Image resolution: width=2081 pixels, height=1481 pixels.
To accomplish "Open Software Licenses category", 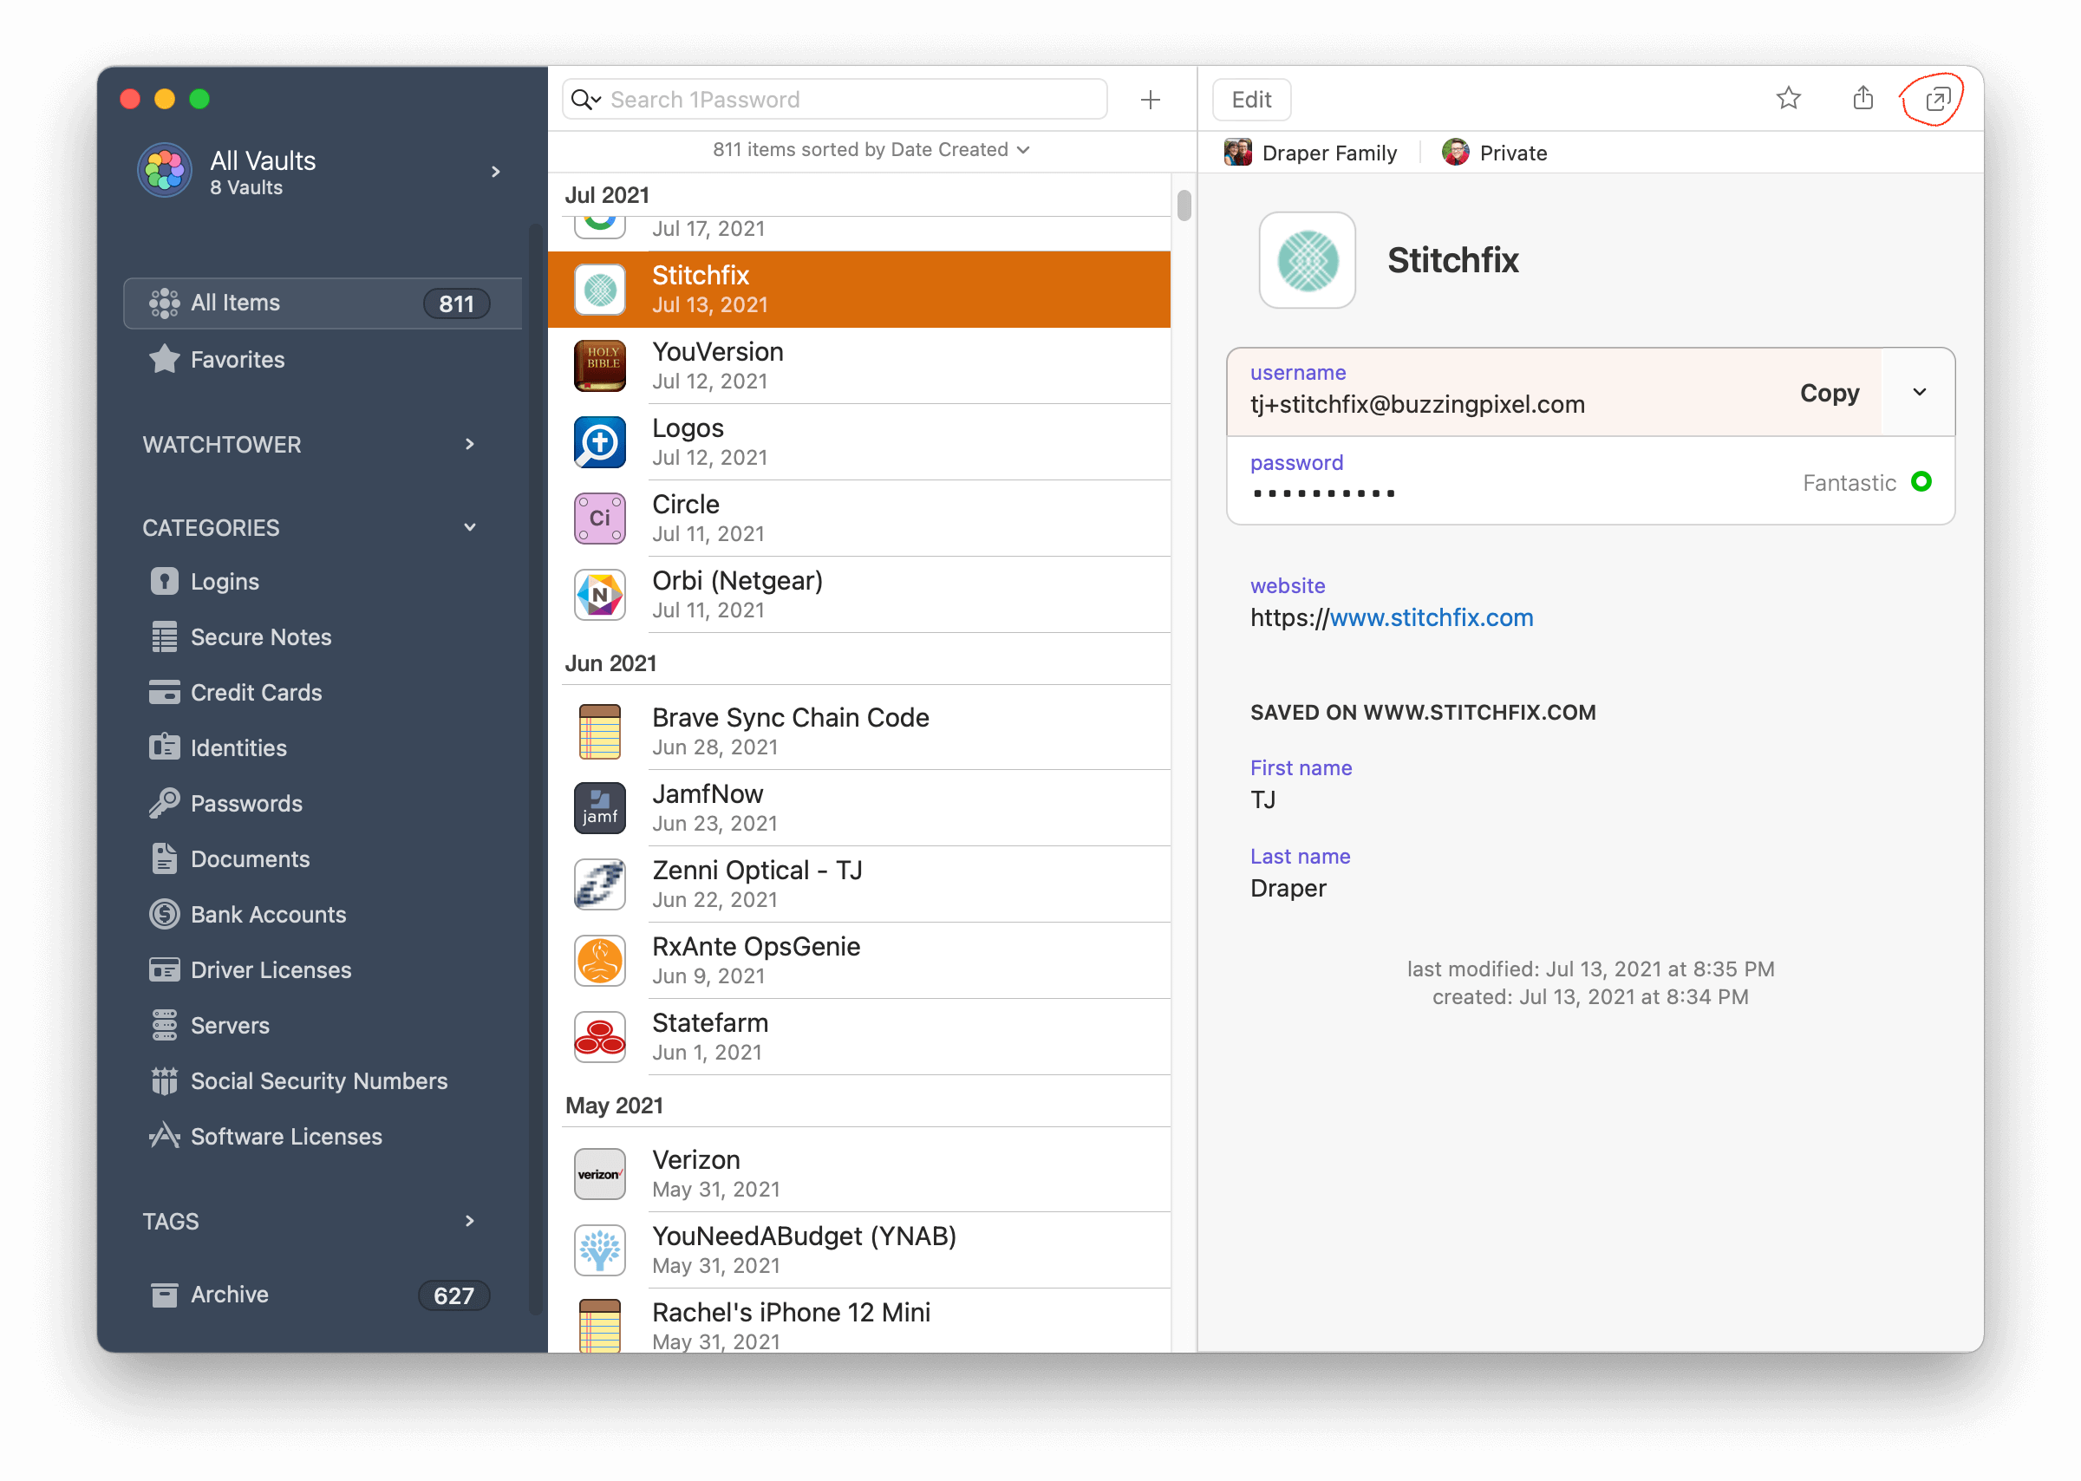I will coord(265,1138).
